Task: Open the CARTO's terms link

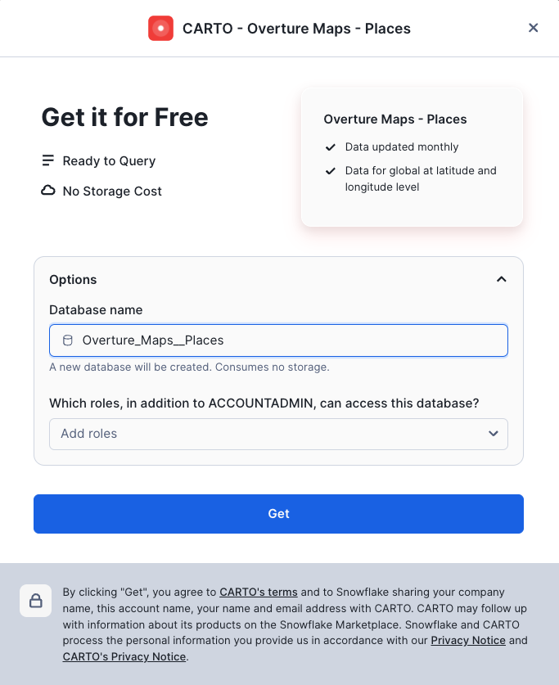Action: tap(258, 592)
